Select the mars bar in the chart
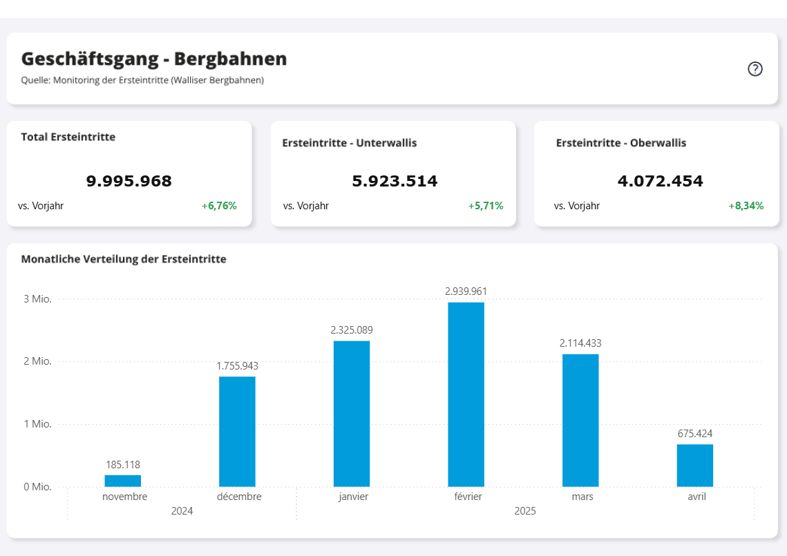The width and height of the screenshot is (787, 556). (x=580, y=420)
